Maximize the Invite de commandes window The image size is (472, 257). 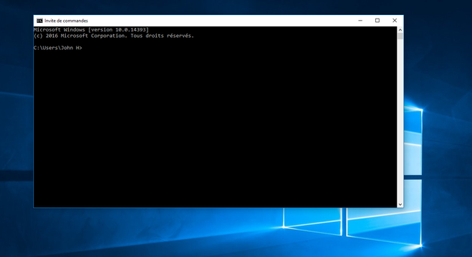(x=377, y=21)
